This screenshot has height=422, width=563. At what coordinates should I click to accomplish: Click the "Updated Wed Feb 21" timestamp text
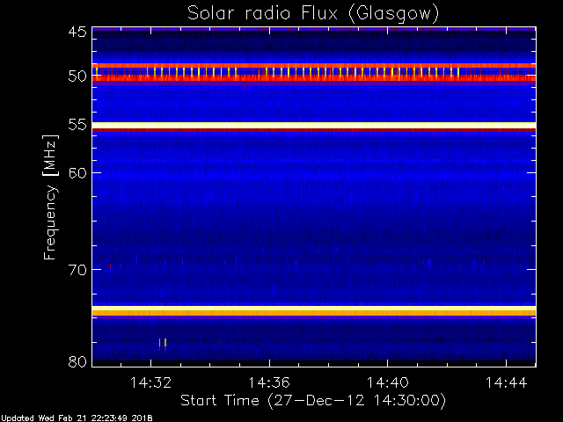point(77,418)
